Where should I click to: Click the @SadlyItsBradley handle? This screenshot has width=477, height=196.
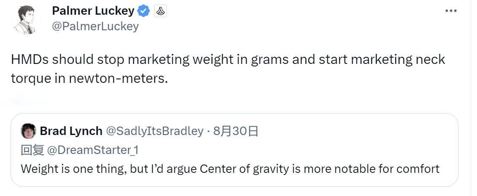[155, 131]
